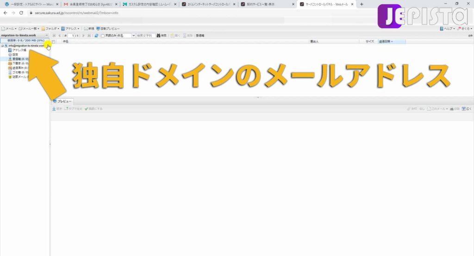This screenshot has width=474, height=256.
Task: Tick the select-all checkbox in the list header
Action: (54, 42)
